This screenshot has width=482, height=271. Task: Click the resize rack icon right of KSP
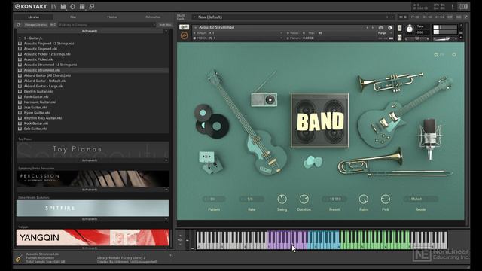click(x=465, y=17)
